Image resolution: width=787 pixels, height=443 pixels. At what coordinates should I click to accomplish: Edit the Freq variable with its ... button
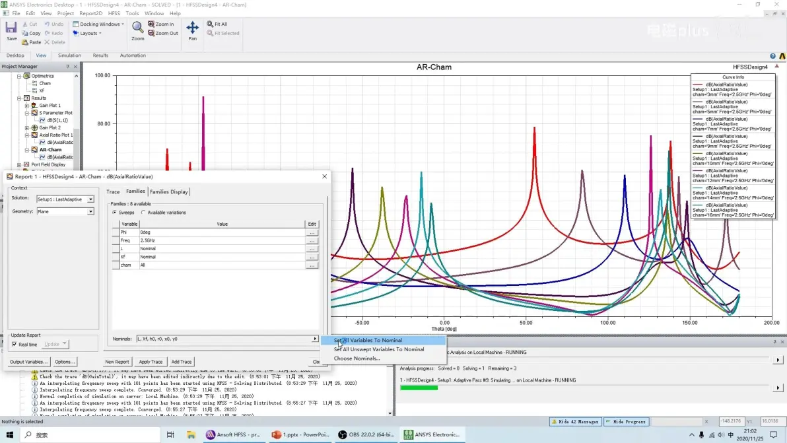[x=312, y=240]
